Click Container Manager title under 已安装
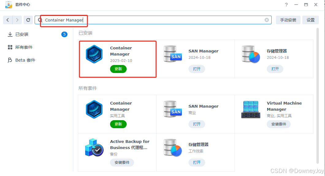The image size is (325, 176). point(121,51)
